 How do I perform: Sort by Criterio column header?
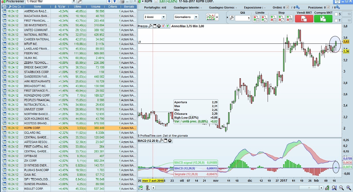[113, 7]
